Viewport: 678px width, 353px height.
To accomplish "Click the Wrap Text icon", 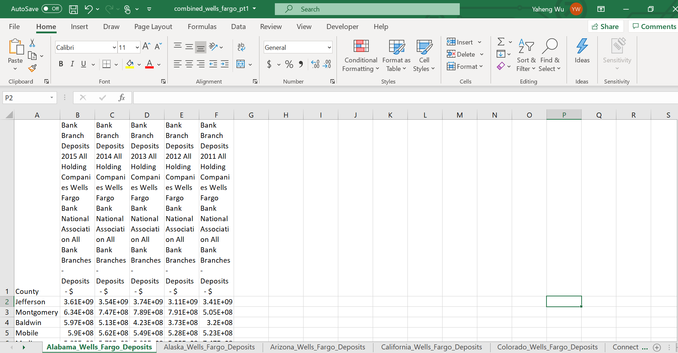I will (x=241, y=47).
